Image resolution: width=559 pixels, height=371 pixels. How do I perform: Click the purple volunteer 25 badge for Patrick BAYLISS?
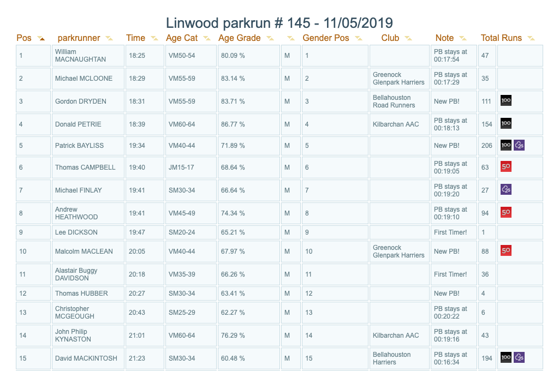tap(519, 145)
